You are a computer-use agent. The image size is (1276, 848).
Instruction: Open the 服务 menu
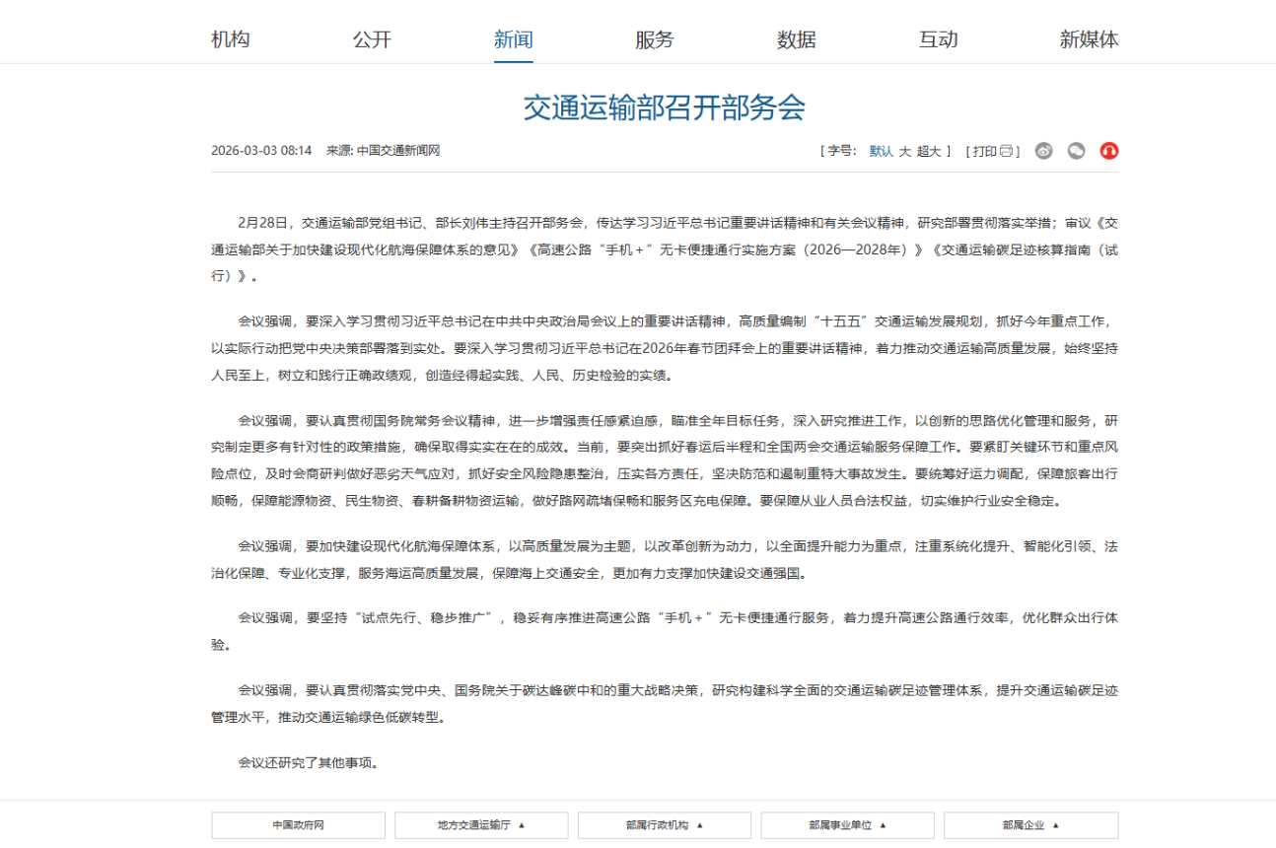tap(655, 39)
